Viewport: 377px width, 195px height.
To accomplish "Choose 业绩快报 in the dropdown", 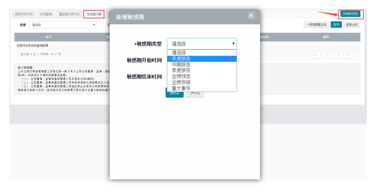I will pyautogui.click(x=202, y=82).
